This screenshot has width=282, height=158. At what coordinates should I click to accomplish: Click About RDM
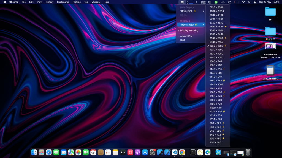186,36
